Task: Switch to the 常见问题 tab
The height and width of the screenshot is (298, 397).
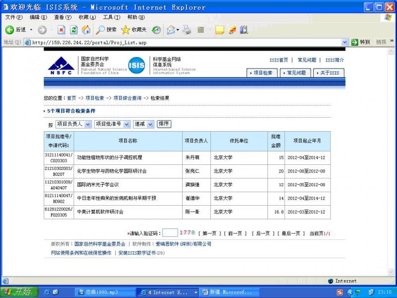Action: [x=295, y=73]
